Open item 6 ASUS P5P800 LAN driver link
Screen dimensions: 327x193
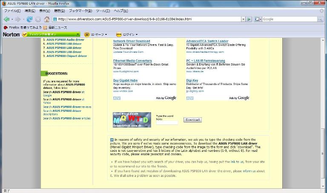[x=64, y=44]
